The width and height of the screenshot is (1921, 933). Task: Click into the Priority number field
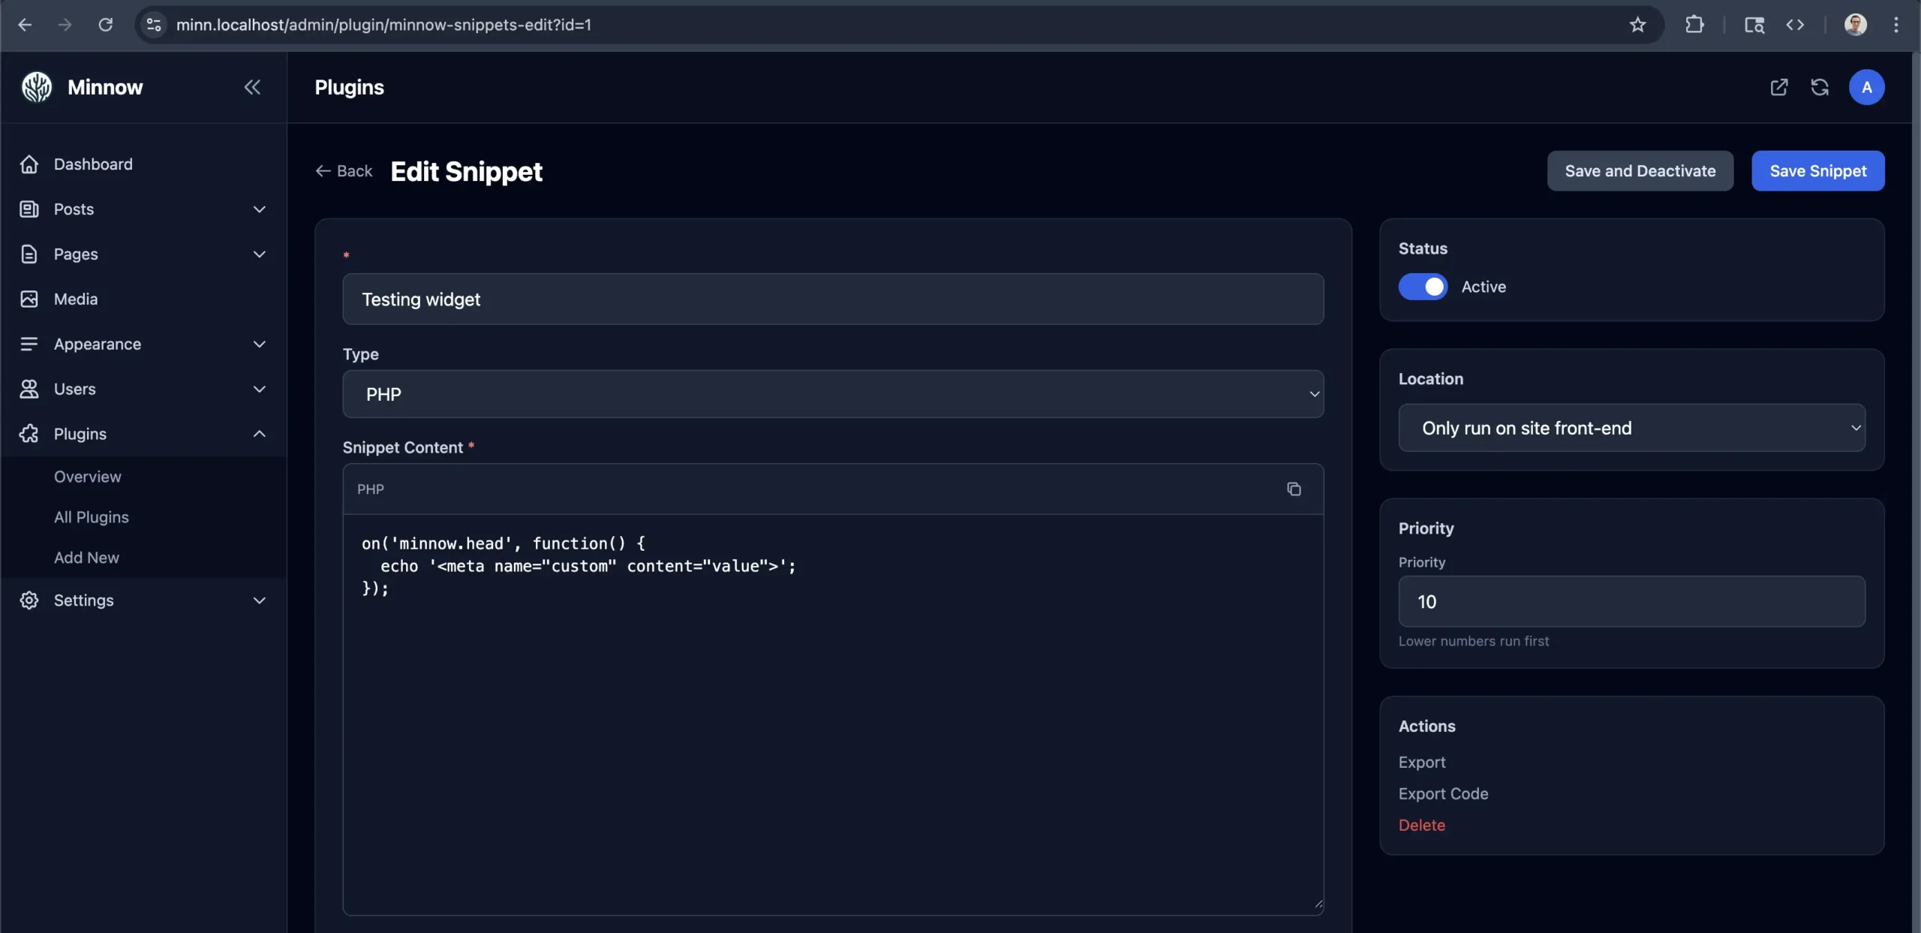(x=1631, y=601)
